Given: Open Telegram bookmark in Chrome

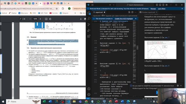Looking at the screenshot, I should 64,13.
